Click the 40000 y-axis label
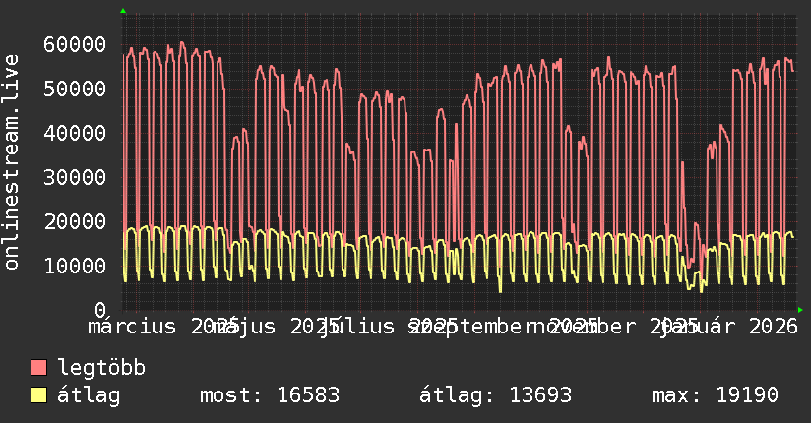The width and height of the screenshot is (811, 423). [x=75, y=133]
